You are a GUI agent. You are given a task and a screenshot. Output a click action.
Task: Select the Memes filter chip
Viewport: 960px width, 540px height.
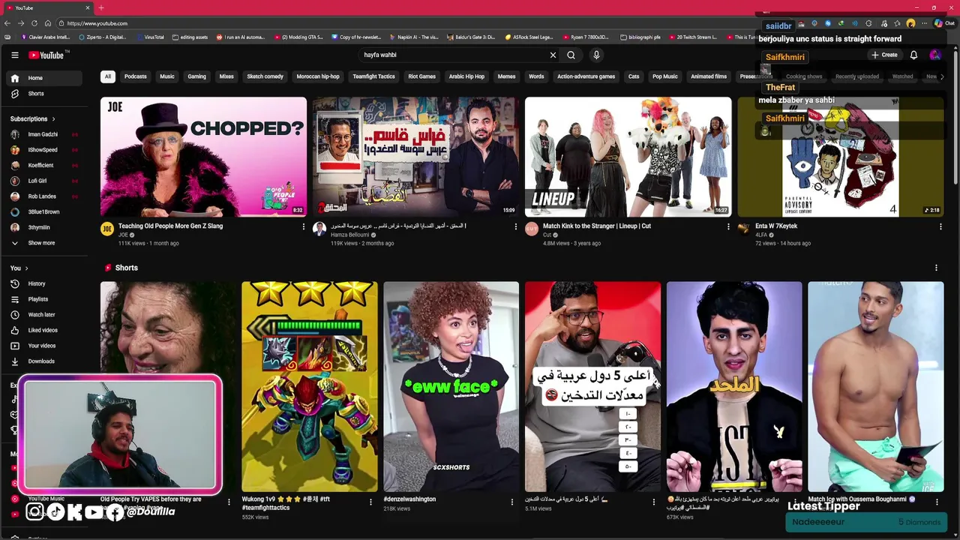pos(506,76)
